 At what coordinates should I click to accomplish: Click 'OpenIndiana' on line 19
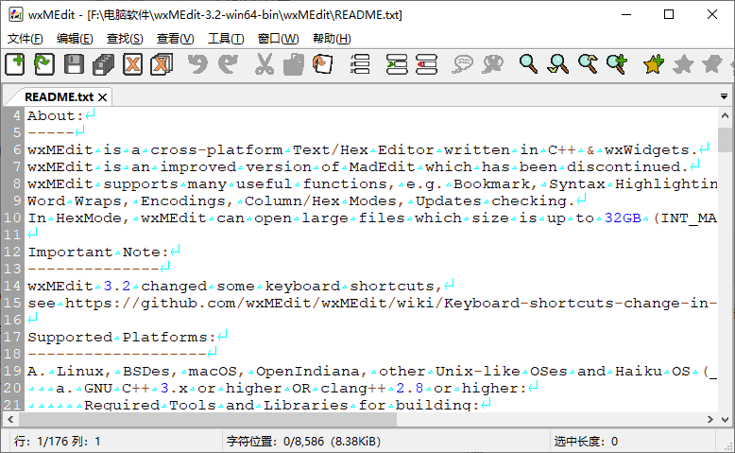coord(307,372)
